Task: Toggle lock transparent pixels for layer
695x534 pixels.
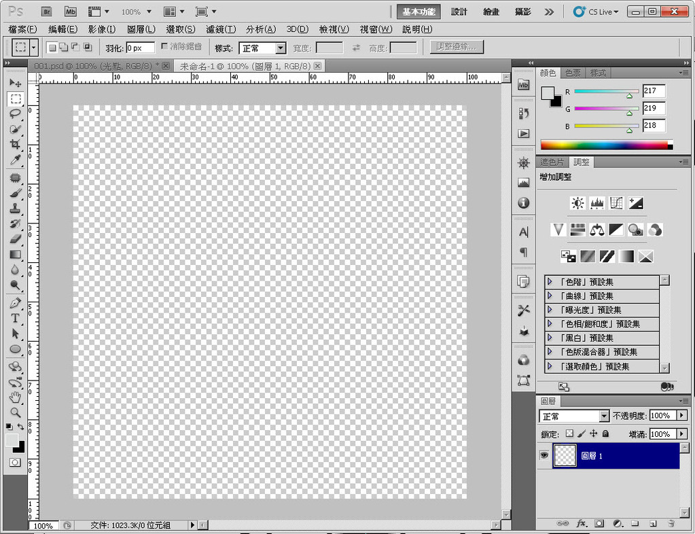Action: click(x=569, y=433)
